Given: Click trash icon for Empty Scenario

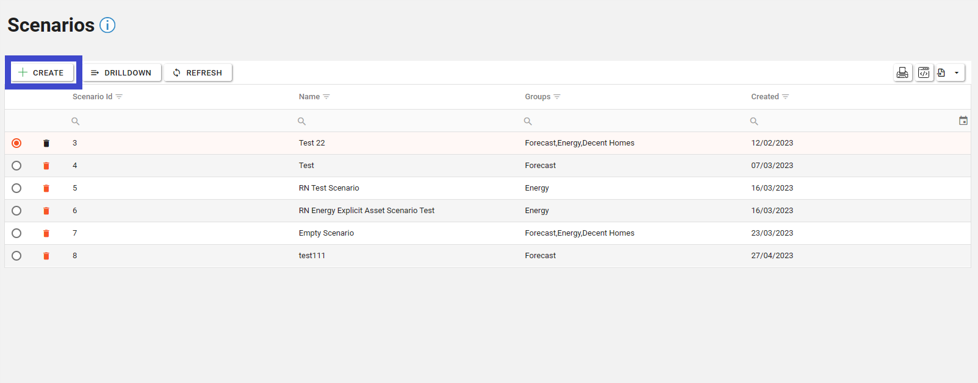Looking at the screenshot, I should point(46,233).
